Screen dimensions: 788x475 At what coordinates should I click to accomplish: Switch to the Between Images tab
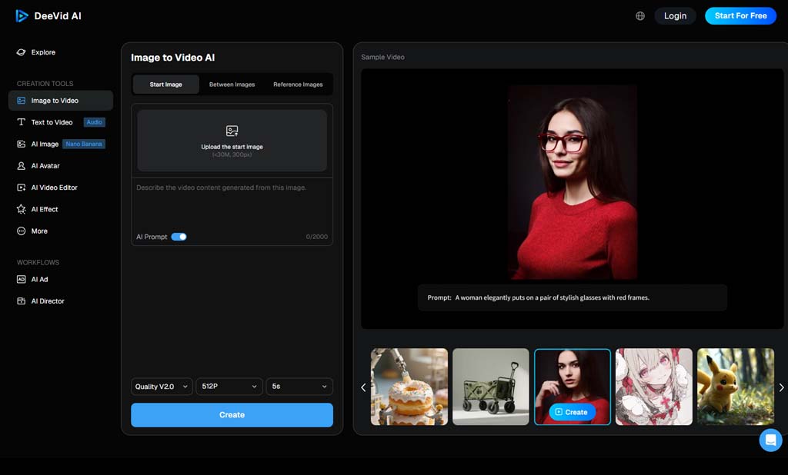click(232, 85)
